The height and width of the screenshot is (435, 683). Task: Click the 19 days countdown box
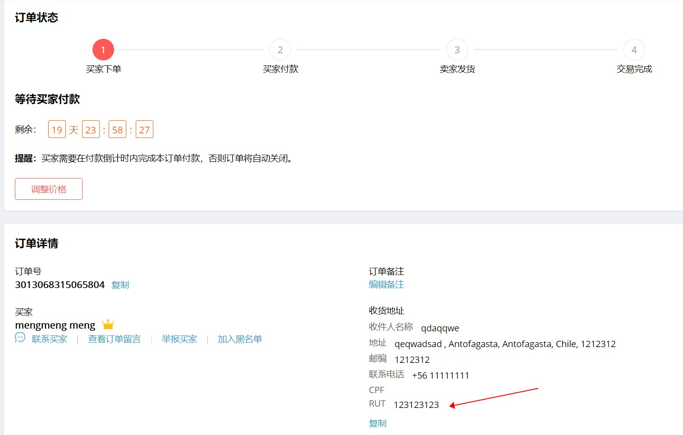click(x=56, y=129)
